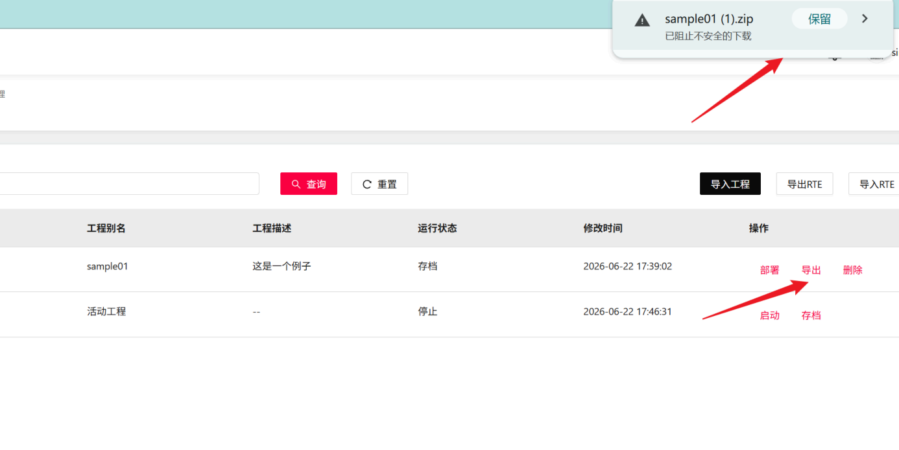Screen dimensions: 899x450
Task: Click the 查询 search button
Action: pyautogui.click(x=309, y=184)
